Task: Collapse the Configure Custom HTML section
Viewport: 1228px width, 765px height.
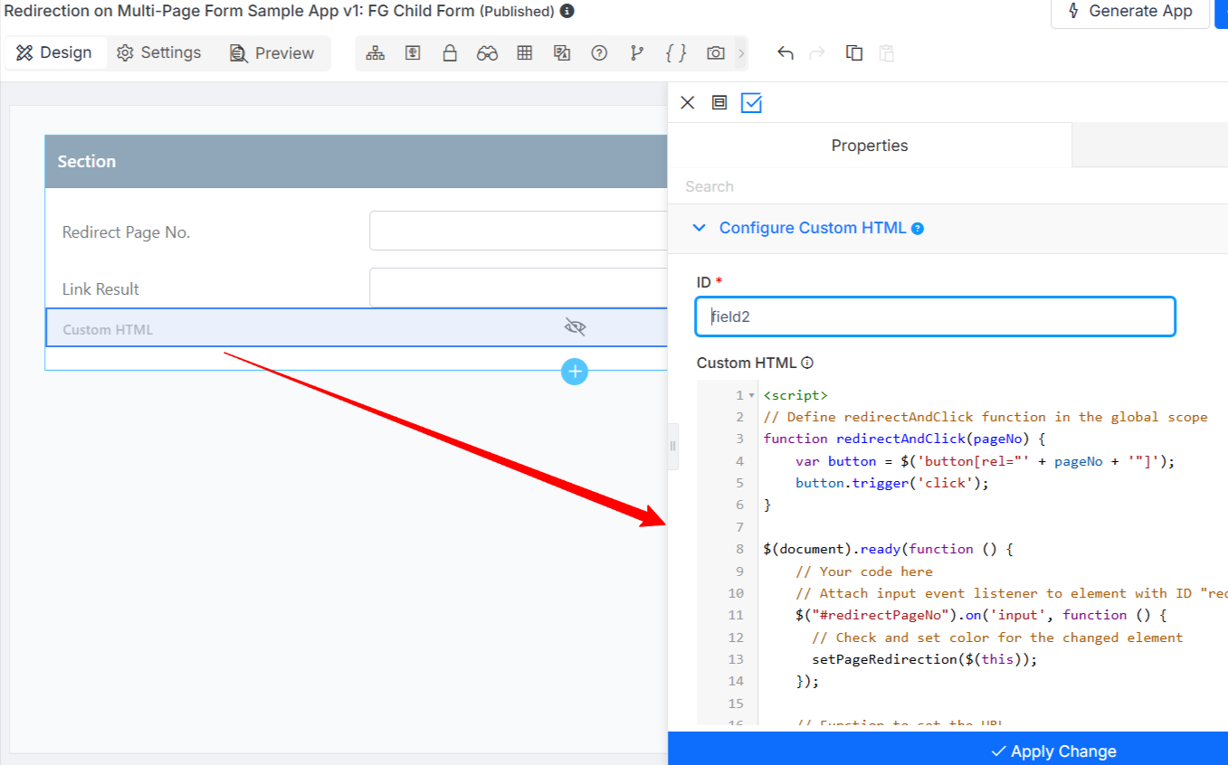Action: (x=699, y=228)
